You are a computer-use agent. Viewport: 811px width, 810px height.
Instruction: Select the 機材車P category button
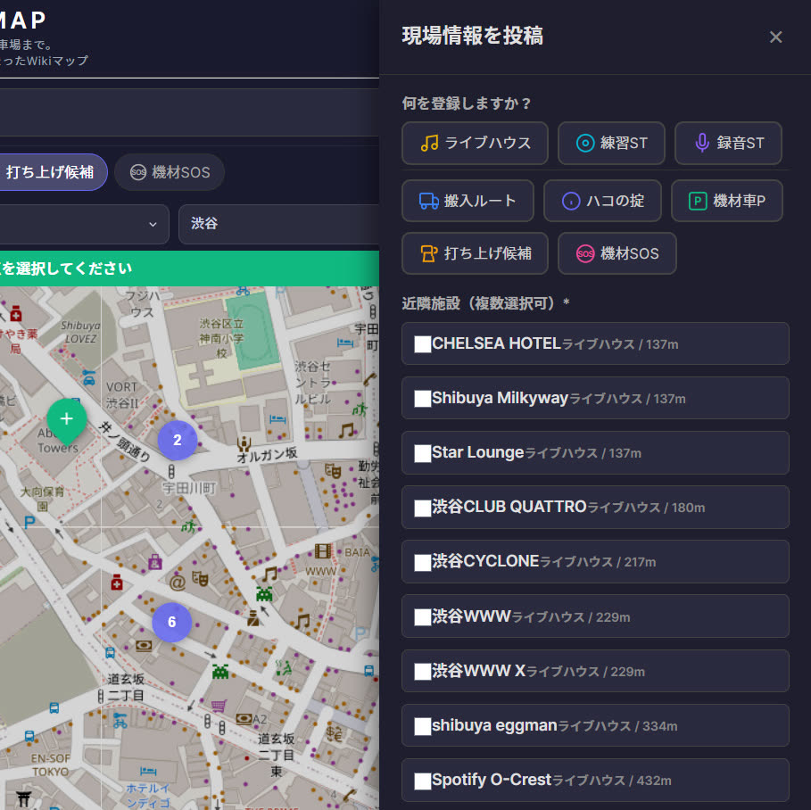coord(727,201)
